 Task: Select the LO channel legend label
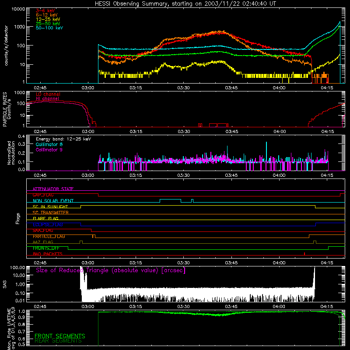pos(48,94)
